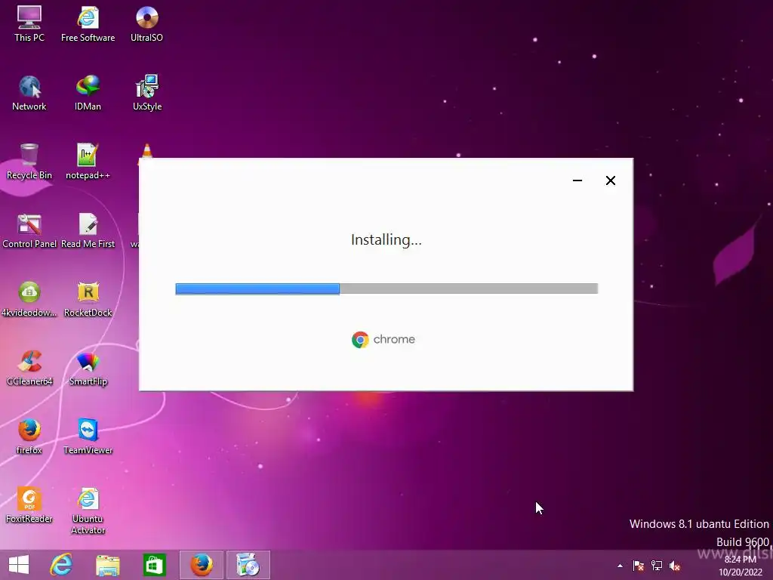
Task: Click the muted volume tray icon
Action: coord(675,566)
